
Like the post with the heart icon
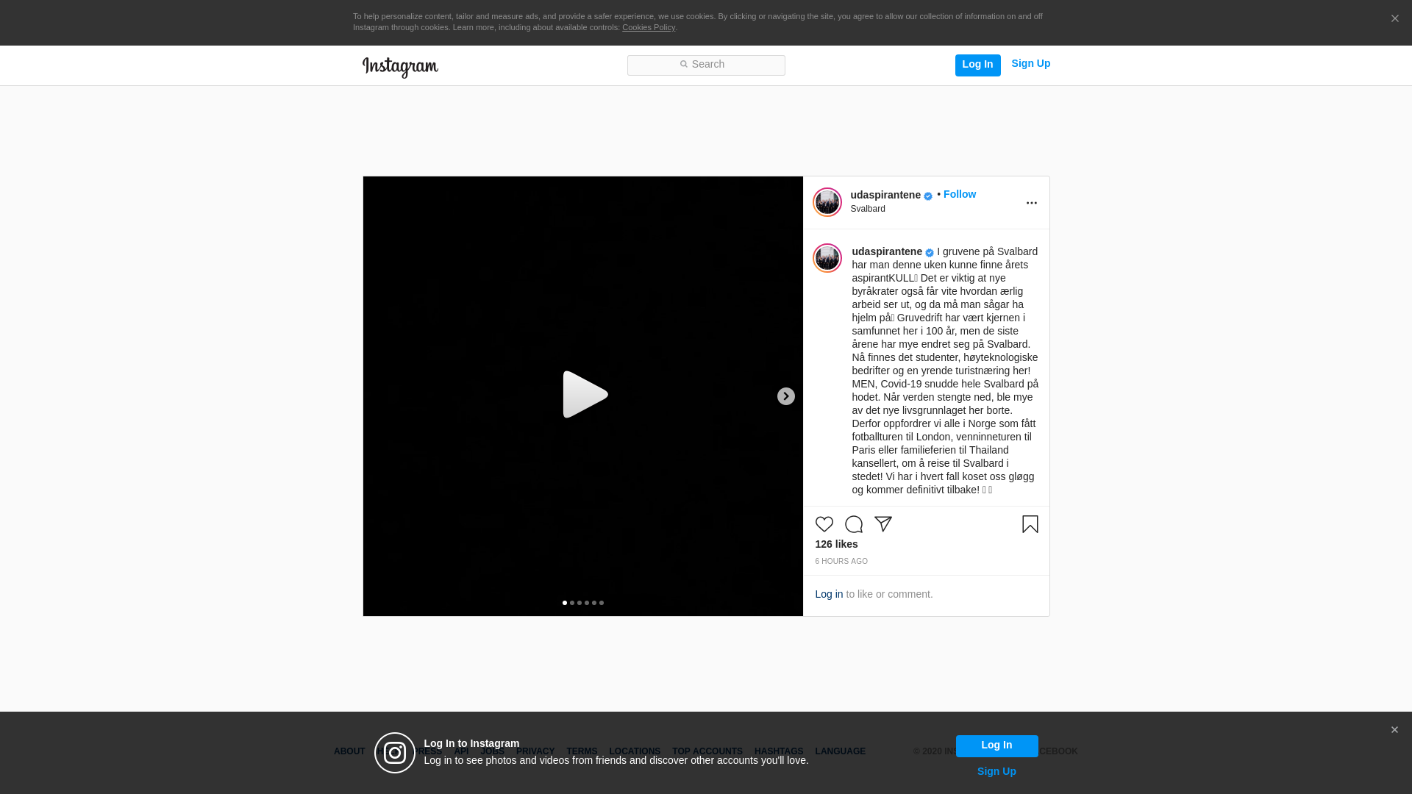pyautogui.click(x=824, y=524)
